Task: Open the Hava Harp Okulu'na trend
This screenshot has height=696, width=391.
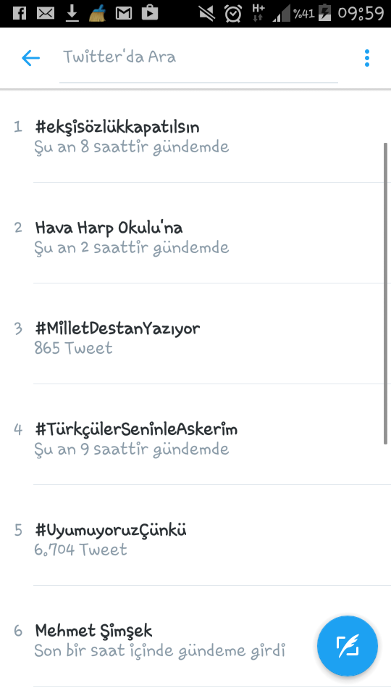Action: pos(195,237)
